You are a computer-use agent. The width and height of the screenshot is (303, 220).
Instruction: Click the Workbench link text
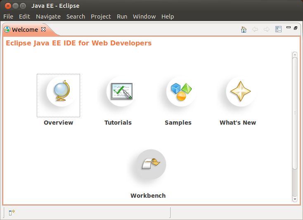pos(148,196)
